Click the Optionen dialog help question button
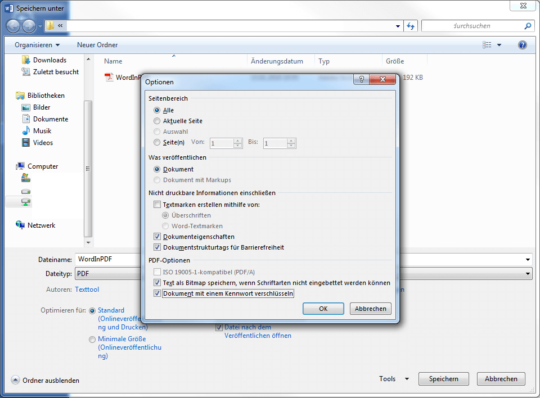This screenshot has width=540, height=398. point(361,79)
